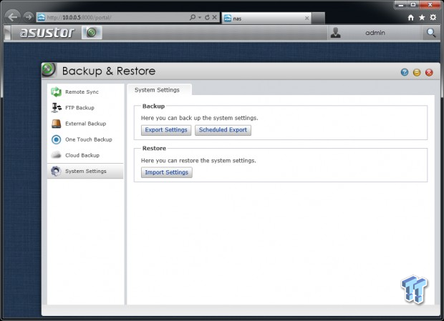Refresh the page in the address bar
This screenshot has height=321, width=444.
click(207, 17)
